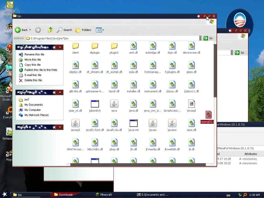This screenshot has width=264, height=198.
Task: Select the javaws executable
Action: tap(172, 126)
